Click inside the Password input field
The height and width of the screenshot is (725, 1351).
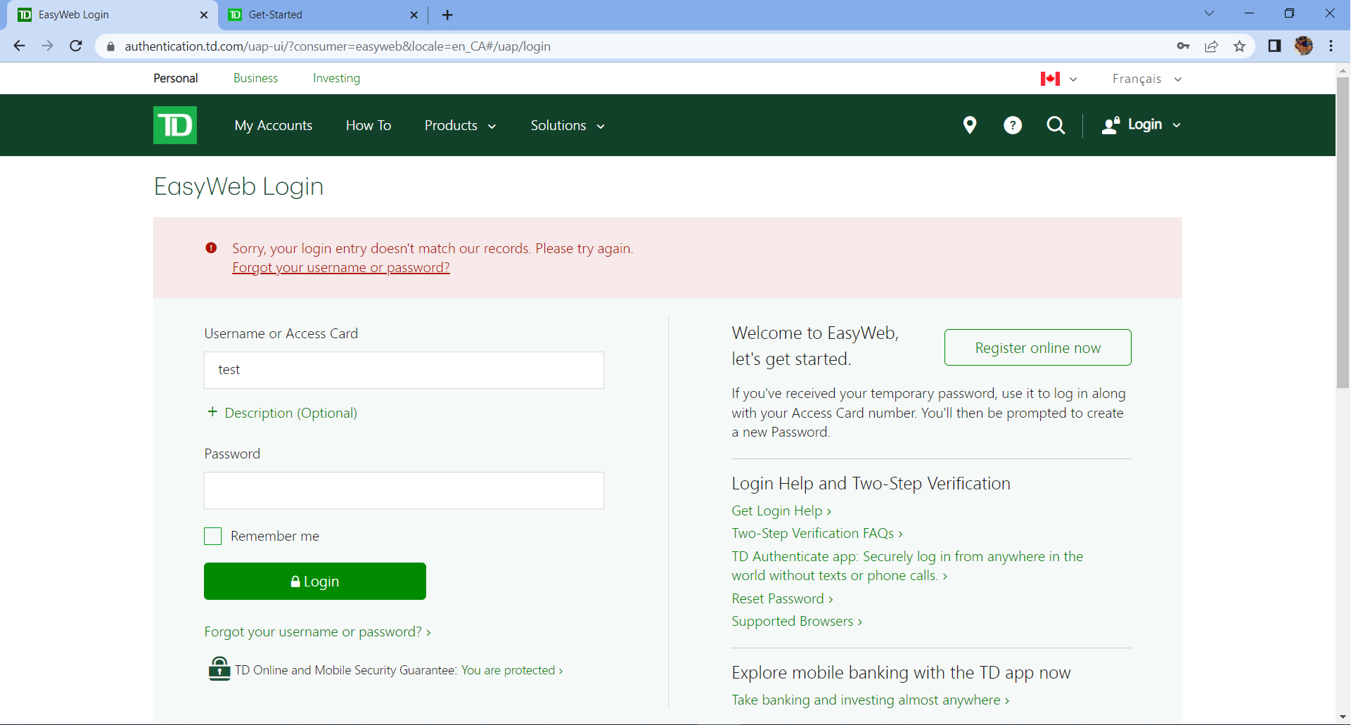pyautogui.click(x=403, y=490)
